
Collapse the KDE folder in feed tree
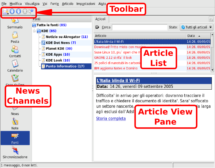pos(35,31)
